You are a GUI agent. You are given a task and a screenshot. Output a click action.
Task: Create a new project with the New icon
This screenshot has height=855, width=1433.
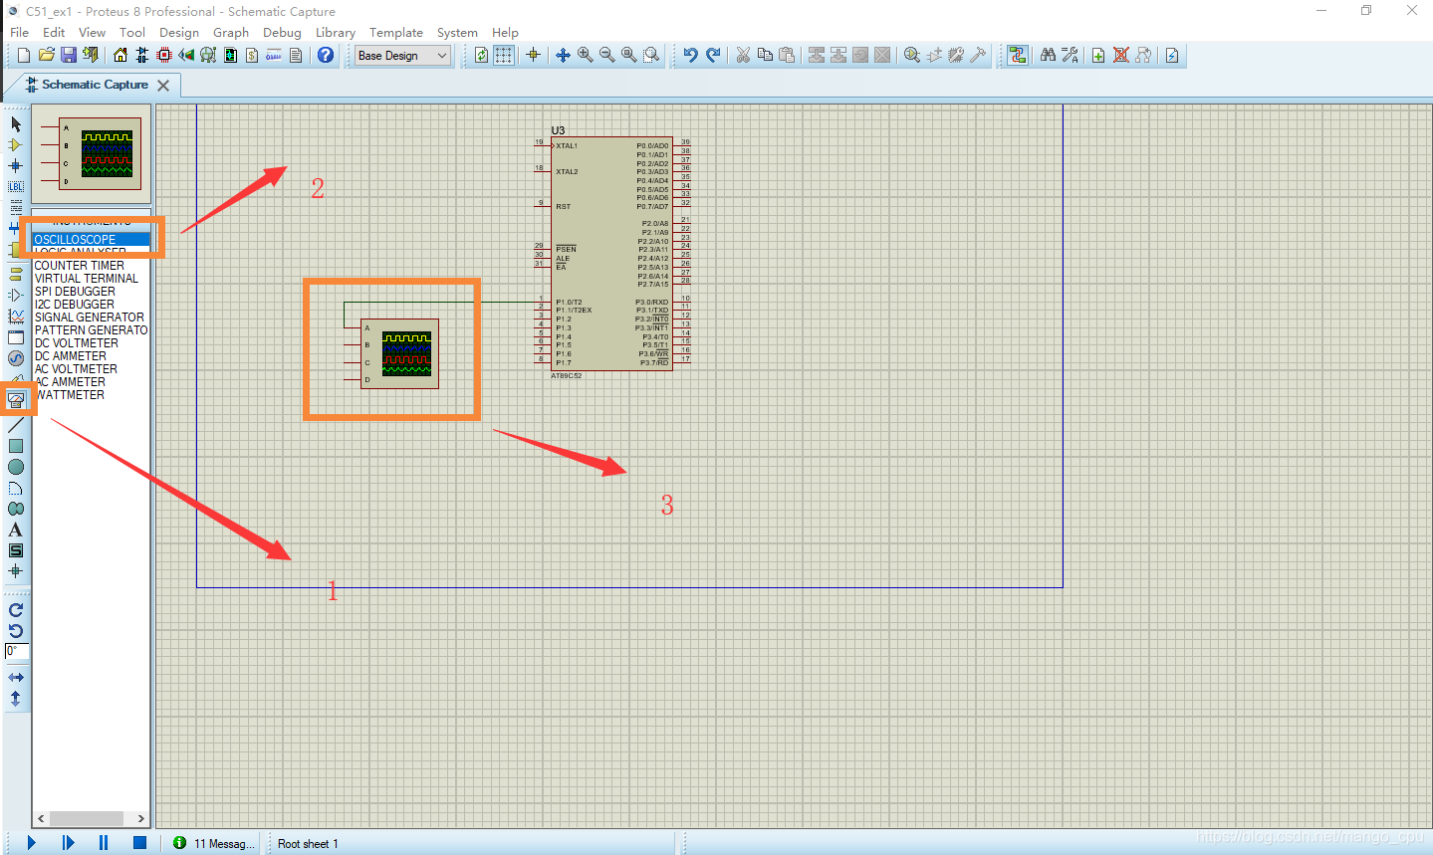tap(24, 55)
